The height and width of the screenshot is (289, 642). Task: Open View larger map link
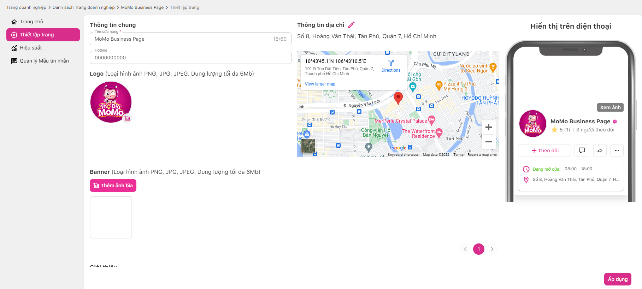(320, 84)
